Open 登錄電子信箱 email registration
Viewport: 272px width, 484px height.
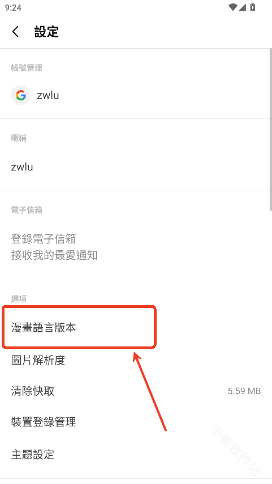click(x=135, y=247)
